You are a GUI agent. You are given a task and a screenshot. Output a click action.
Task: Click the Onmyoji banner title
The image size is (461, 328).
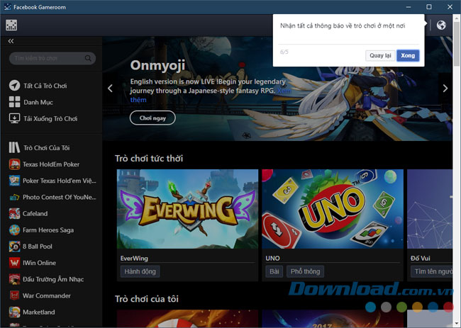pos(157,65)
